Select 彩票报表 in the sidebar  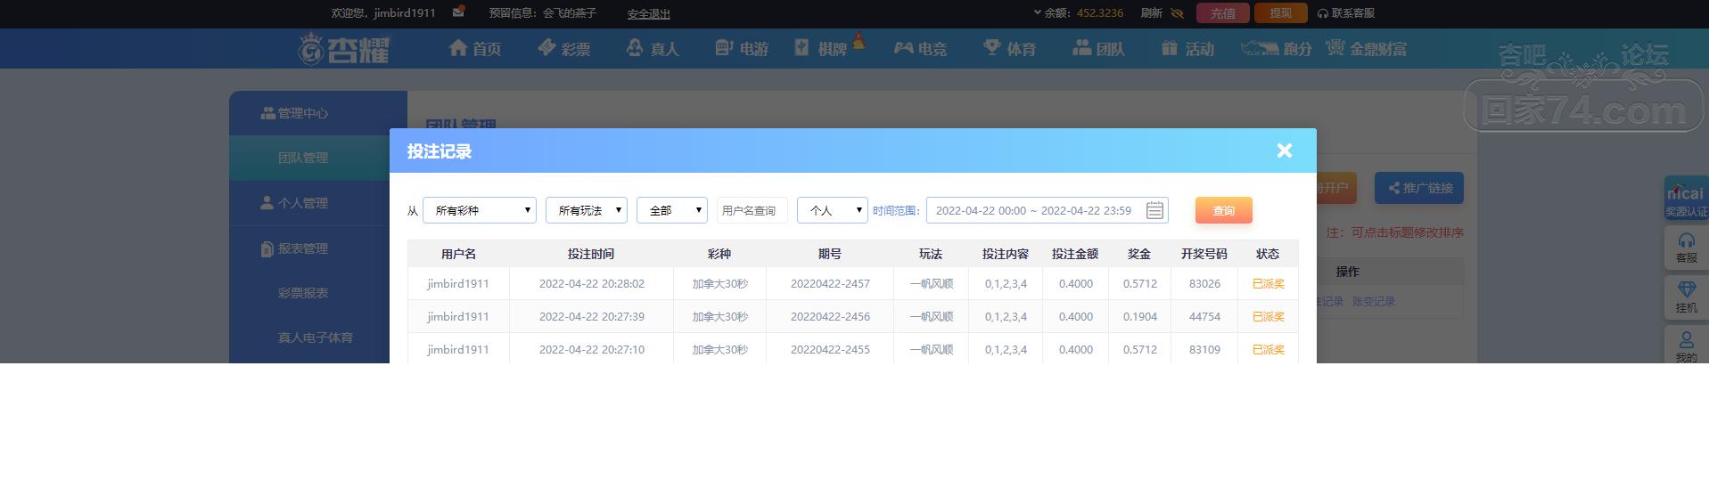pos(318,293)
